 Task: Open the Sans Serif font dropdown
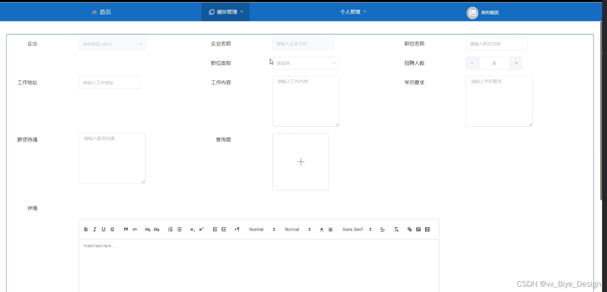(x=357, y=229)
